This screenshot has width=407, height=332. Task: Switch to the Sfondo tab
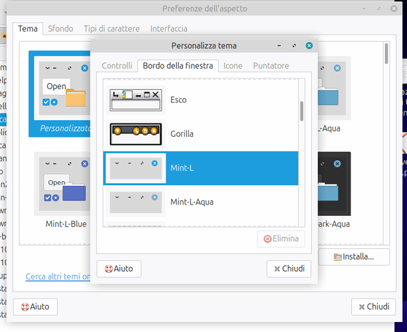pyautogui.click(x=61, y=29)
